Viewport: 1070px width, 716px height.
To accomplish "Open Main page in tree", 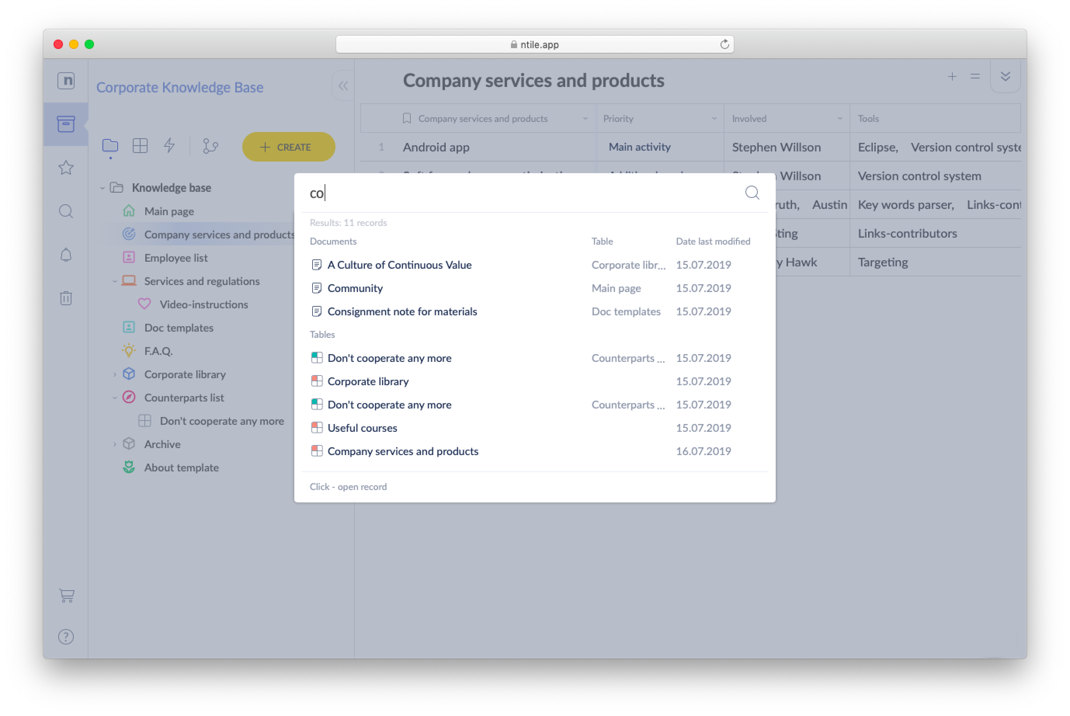I will (x=169, y=211).
